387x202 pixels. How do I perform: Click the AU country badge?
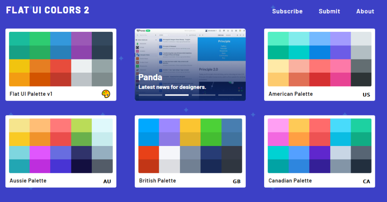click(107, 181)
